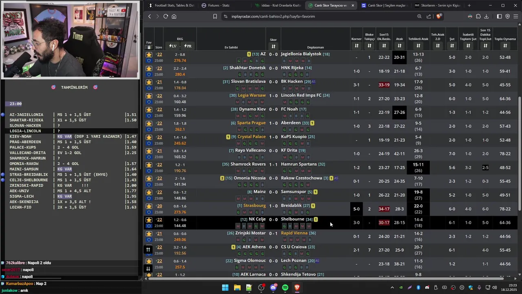Image resolution: width=522 pixels, height=294 pixels.
Task: Toggle favorite star for Slovan Bratislava row
Action: point(149,82)
